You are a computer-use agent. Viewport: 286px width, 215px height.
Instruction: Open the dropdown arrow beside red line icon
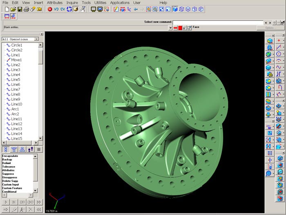click(170, 28)
